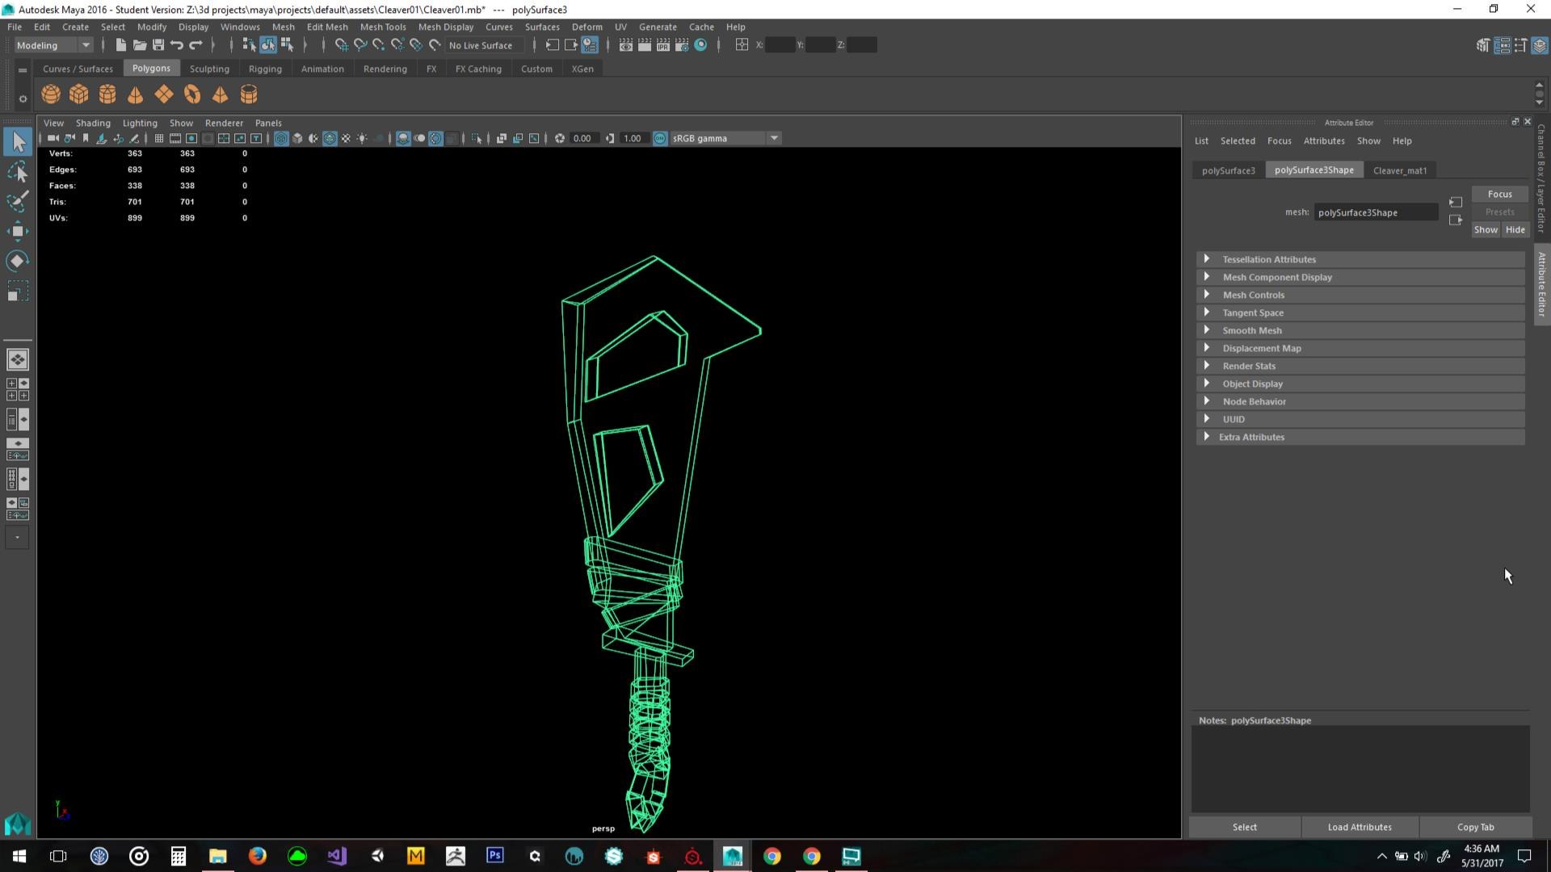
Task: Toggle wireframe display in viewport toolbar
Action: 281,139
